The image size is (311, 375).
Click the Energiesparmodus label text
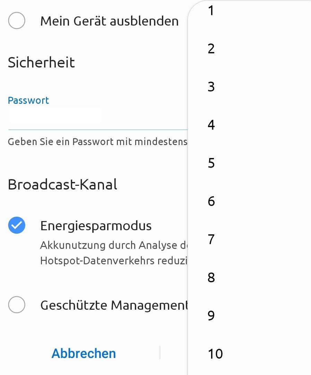pyautogui.click(x=96, y=226)
